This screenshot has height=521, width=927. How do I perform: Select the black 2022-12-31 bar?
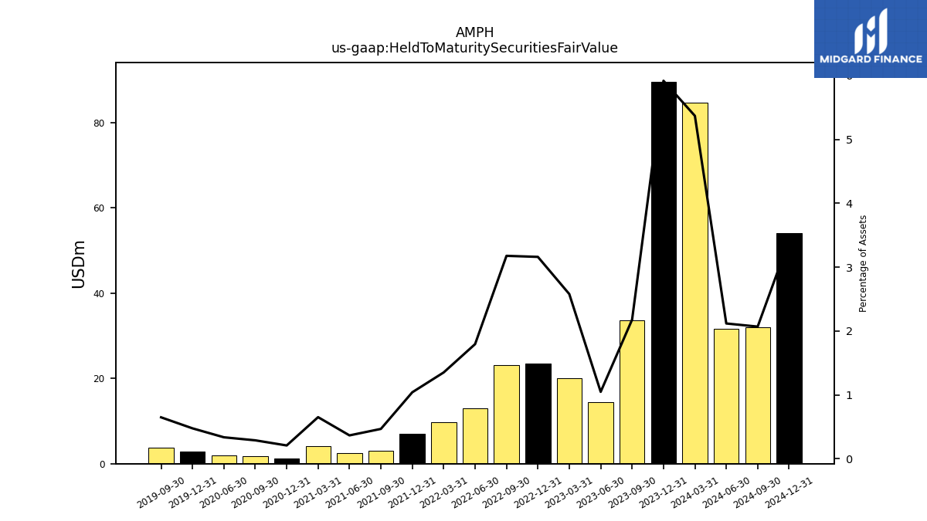[x=538, y=414]
